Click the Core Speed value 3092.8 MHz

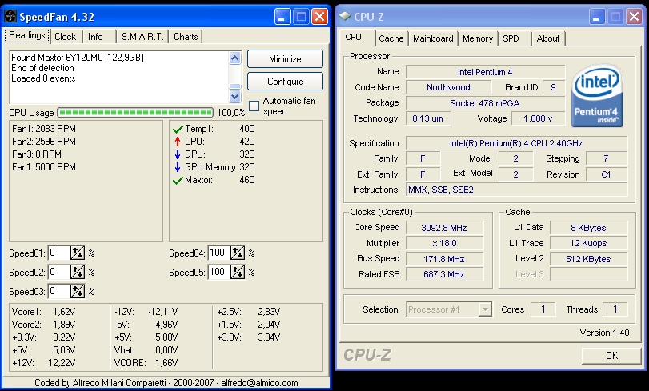(x=444, y=228)
